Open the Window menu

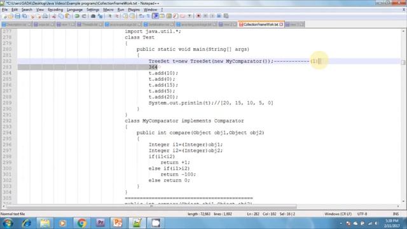[150, 10]
